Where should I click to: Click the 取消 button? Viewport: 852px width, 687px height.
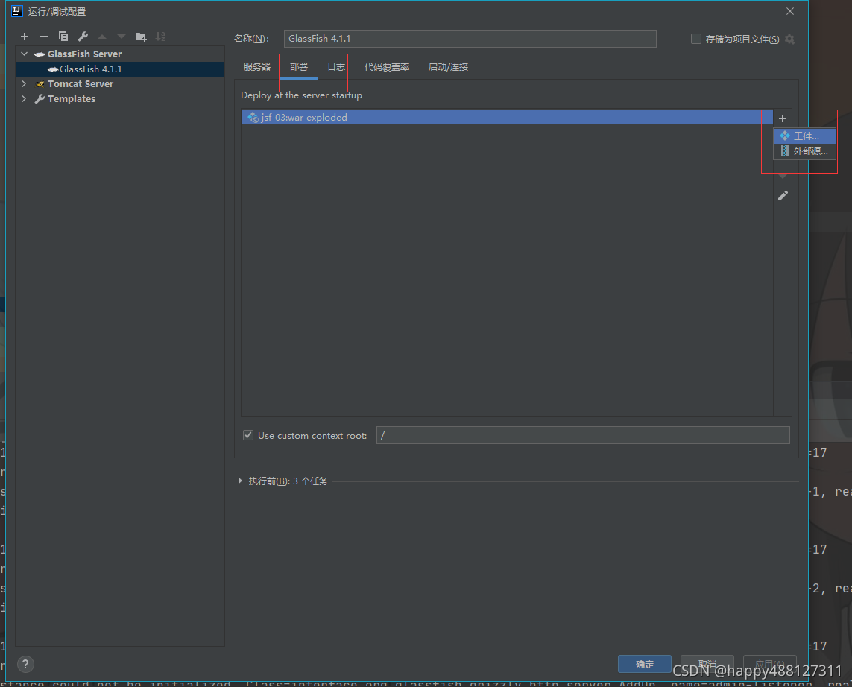(707, 664)
